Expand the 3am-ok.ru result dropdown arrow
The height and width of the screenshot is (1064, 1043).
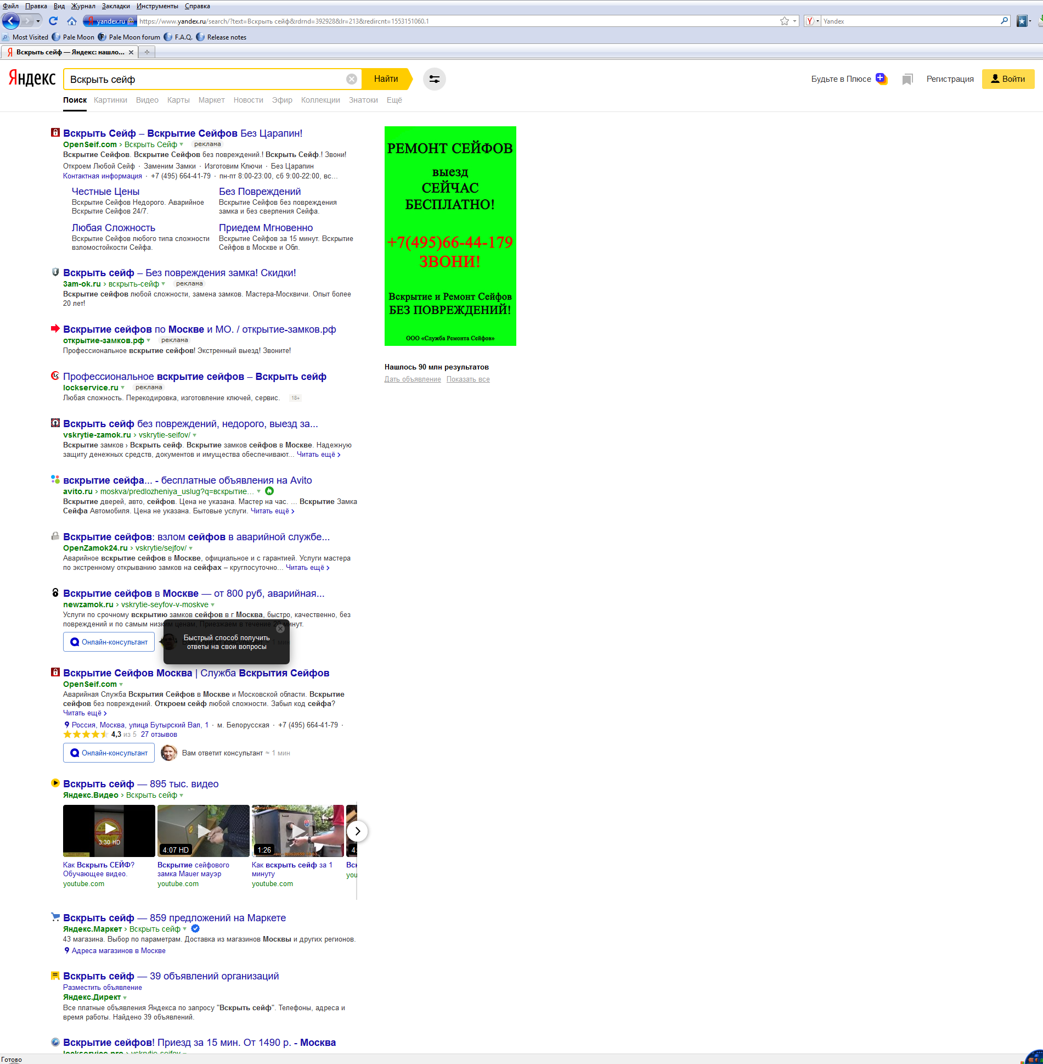click(163, 284)
